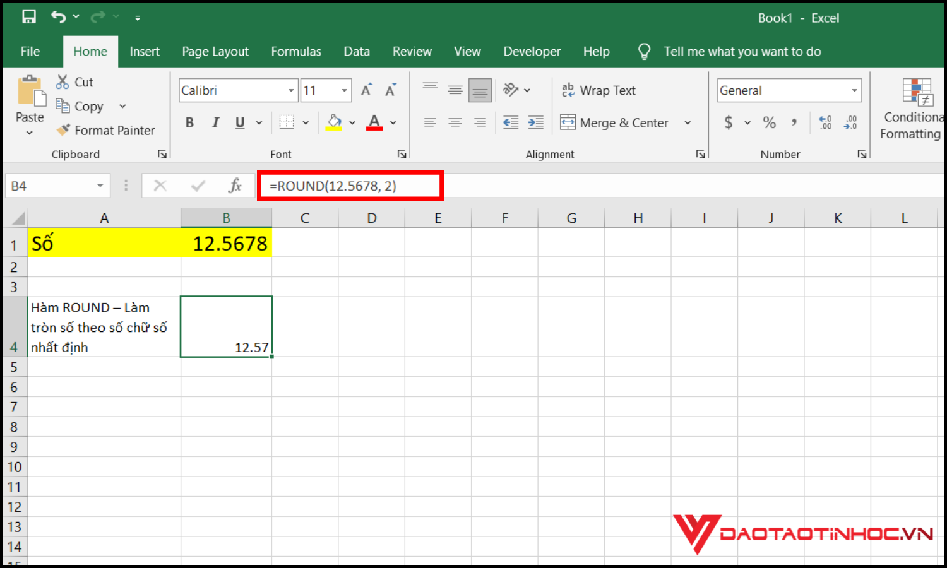This screenshot has height=568, width=947.
Task: Select cell B1 containing 12.5678
Action: click(226, 243)
